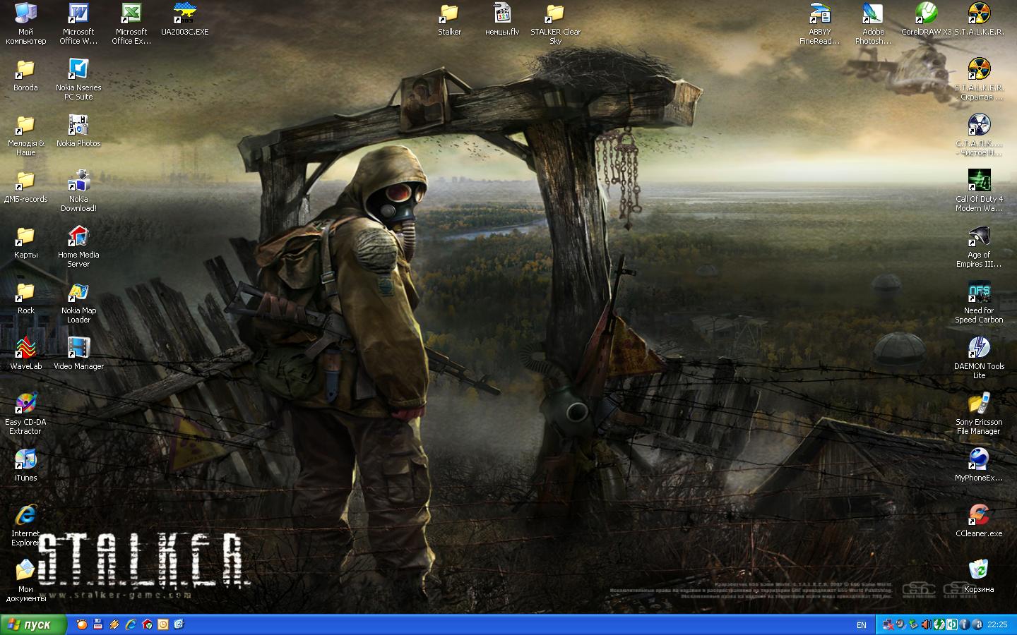Image resolution: width=1017 pixels, height=635 pixels.
Task: Select the Корзина recycle bin
Action: 979,571
